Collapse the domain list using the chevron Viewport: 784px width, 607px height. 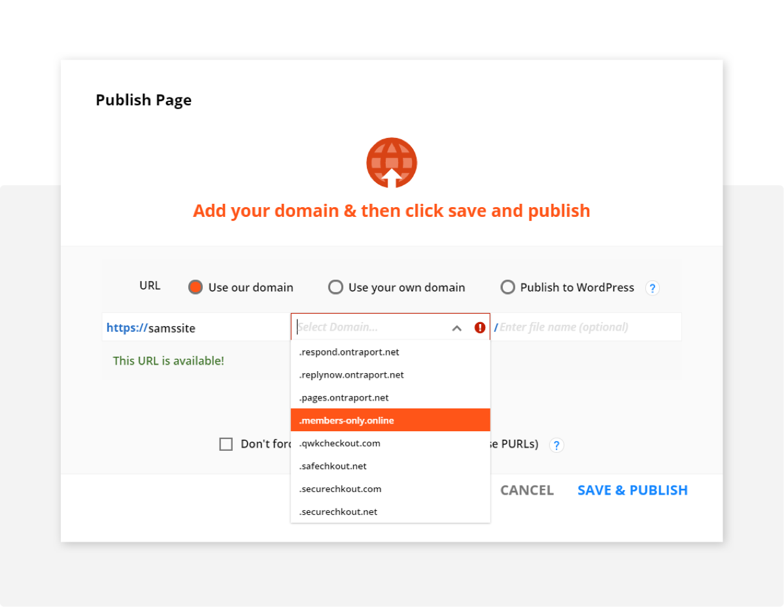coord(456,327)
